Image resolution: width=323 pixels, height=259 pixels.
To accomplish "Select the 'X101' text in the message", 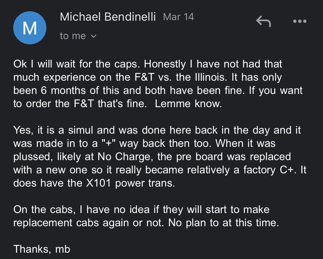I will pyautogui.click(x=99, y=183).
